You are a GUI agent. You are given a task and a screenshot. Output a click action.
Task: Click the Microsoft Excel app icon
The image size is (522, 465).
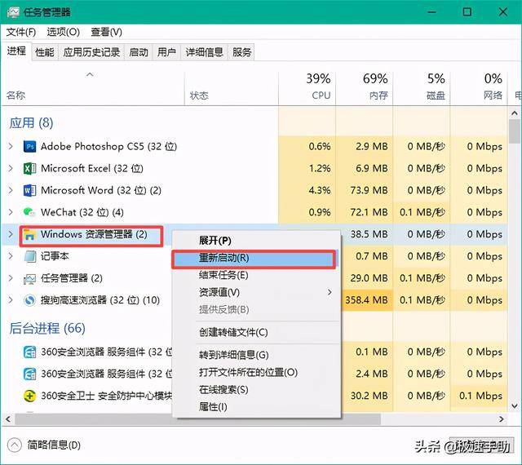29,169
